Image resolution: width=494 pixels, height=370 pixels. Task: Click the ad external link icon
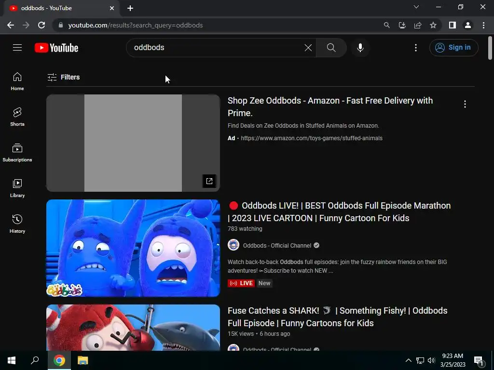tap(209, 181)
